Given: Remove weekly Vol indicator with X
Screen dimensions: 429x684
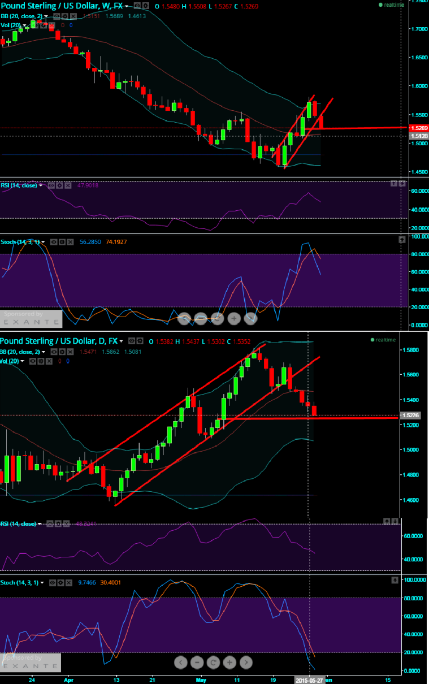Looking at the screenshot, I should click(51, 25).
